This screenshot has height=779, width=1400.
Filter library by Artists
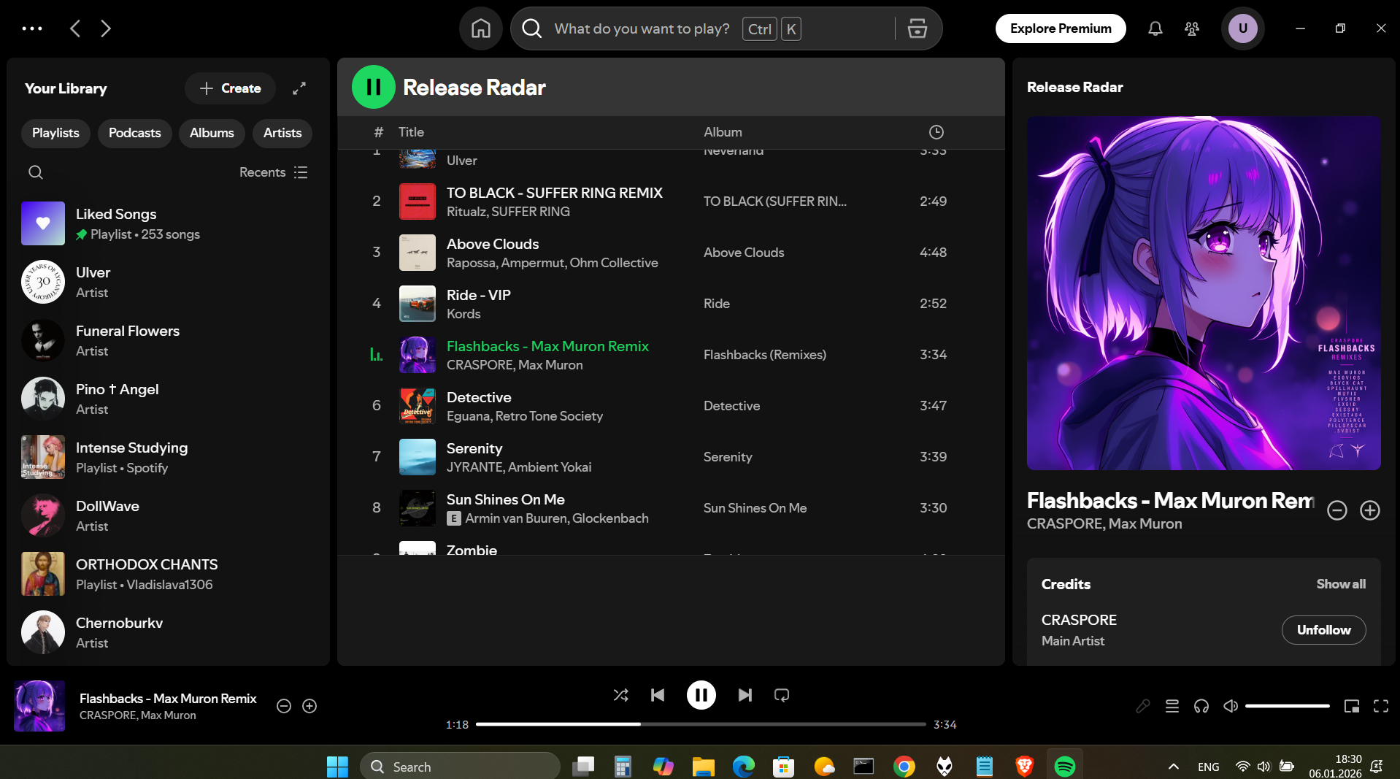tap(282, 133)
